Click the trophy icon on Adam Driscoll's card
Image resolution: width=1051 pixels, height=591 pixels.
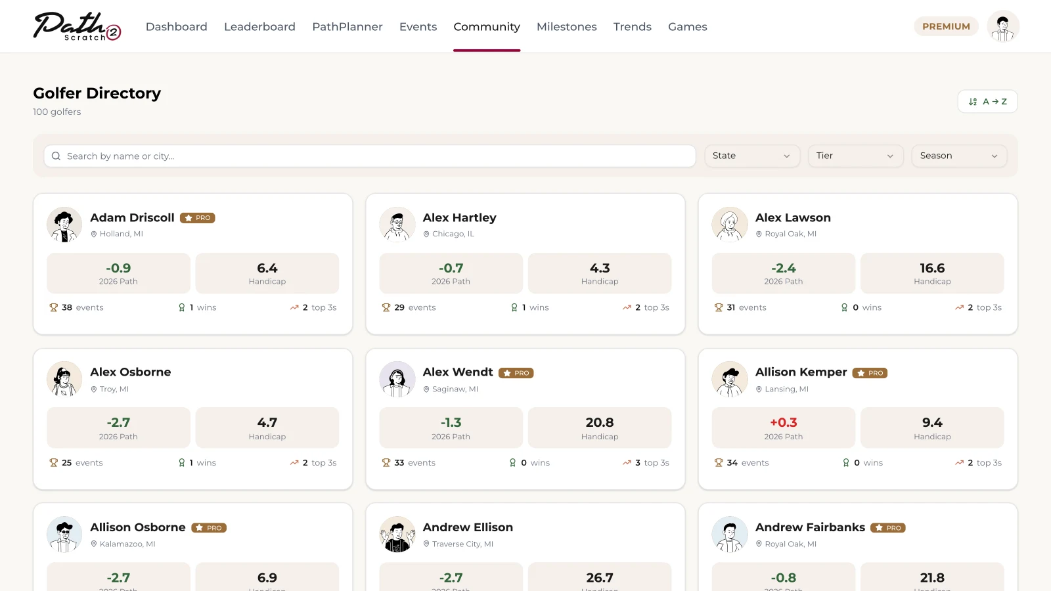pyautogui.click(x=54, y=307)
